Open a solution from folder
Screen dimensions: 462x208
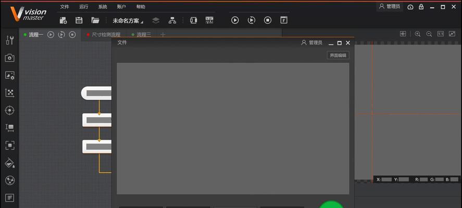pos(95,20)
